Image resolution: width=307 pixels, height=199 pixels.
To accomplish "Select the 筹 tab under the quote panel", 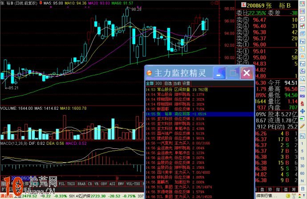I will click(294, 190).
